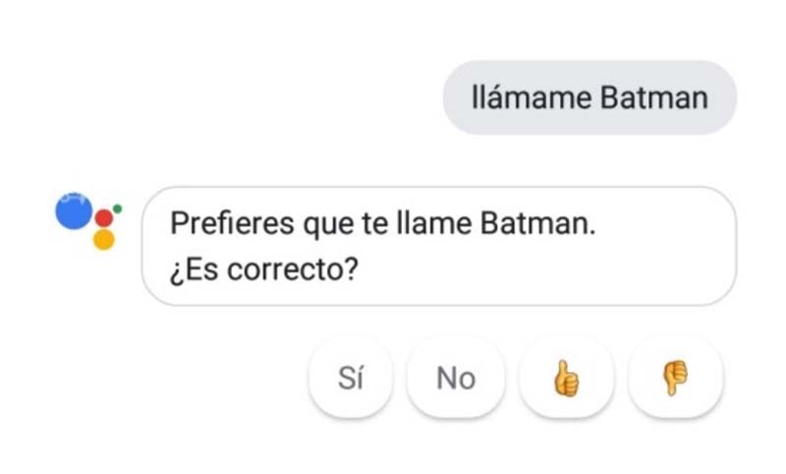This screenshot has width=786, height=474.
Task: Tap the thumbs up feedback icon
Action: pyautogui.click(x=566, y=379)
